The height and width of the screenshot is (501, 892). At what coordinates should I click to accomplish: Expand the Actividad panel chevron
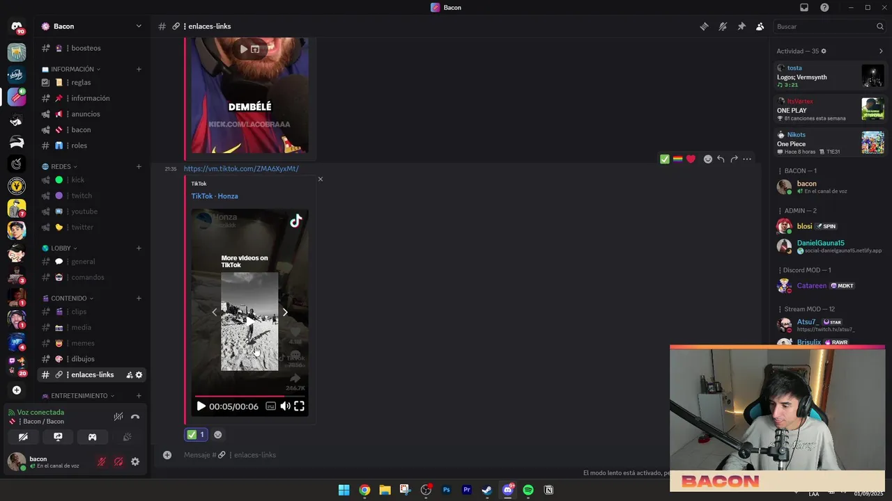coord(881,51)
